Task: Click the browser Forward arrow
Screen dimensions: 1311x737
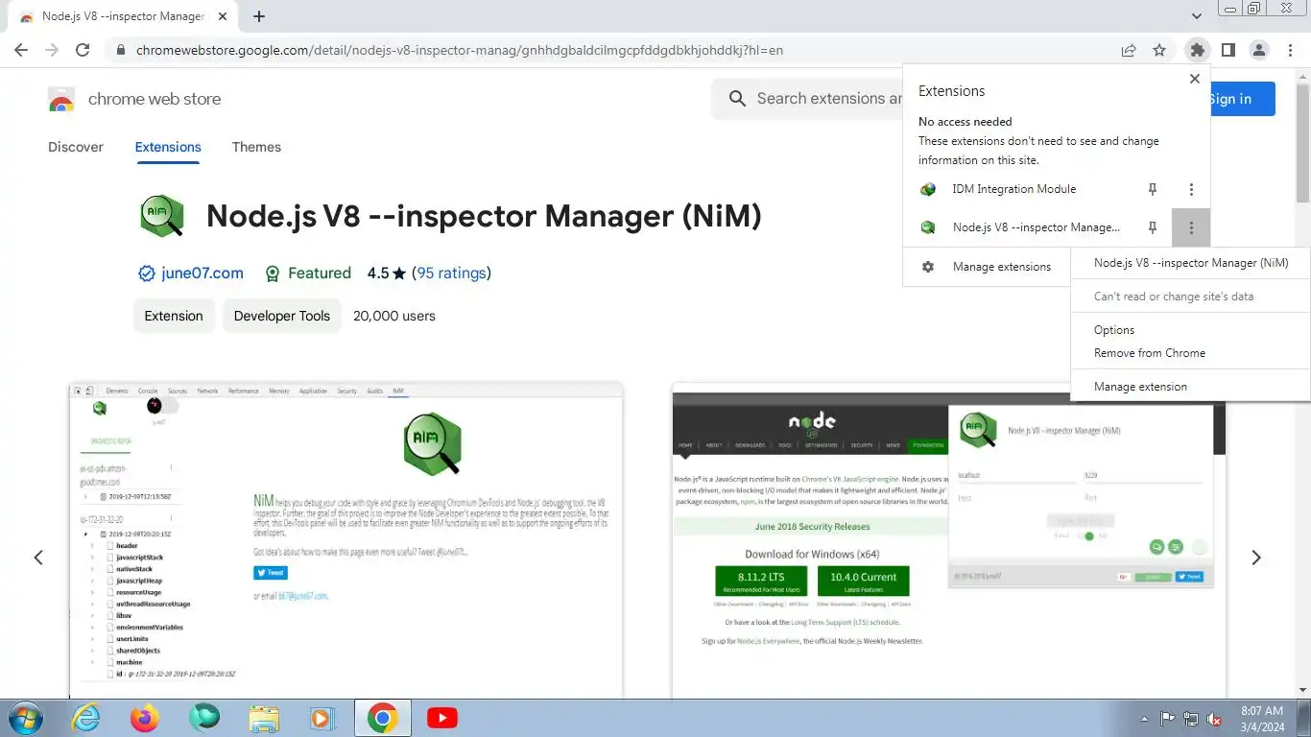Action: (52, 50)
